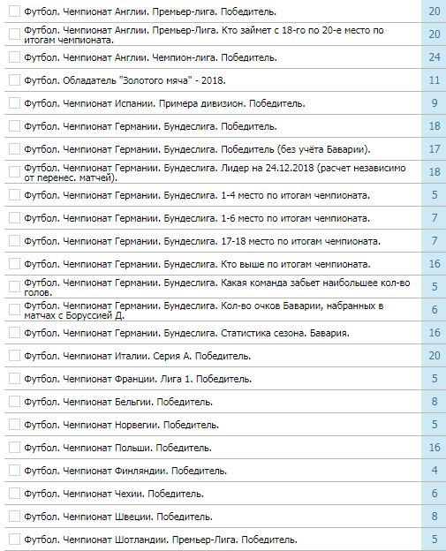Open Бундеслига. Статистика сезона. Бавария event
The height and width of the screenshot is (551, 446).
[186, 333]
